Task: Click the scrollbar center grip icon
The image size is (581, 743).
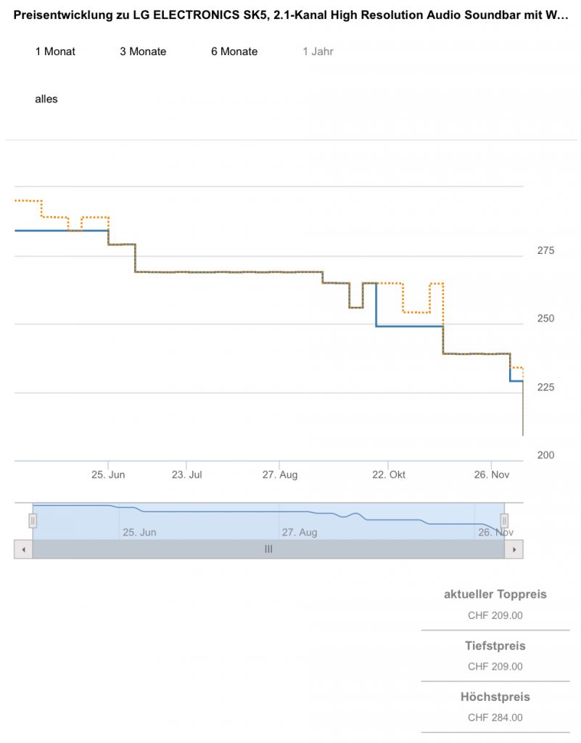Action: 268,549
